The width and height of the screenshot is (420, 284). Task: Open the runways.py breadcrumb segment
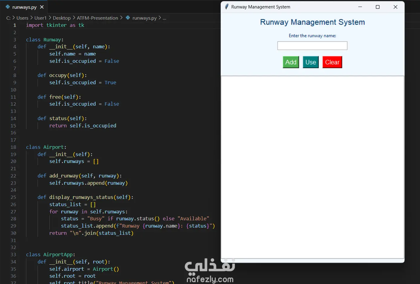[145, 18]
